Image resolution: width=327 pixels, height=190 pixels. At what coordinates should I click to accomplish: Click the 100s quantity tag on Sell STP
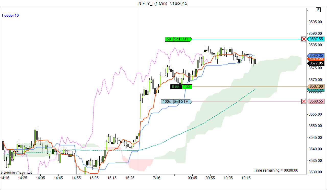tap(167, 102)
